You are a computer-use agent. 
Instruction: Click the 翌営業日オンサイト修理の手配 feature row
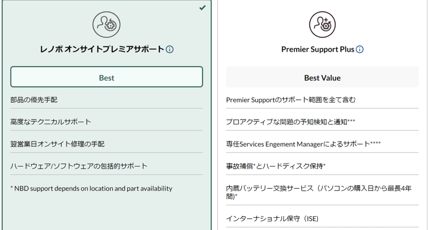pyautogui.click(x=107, y=144)
